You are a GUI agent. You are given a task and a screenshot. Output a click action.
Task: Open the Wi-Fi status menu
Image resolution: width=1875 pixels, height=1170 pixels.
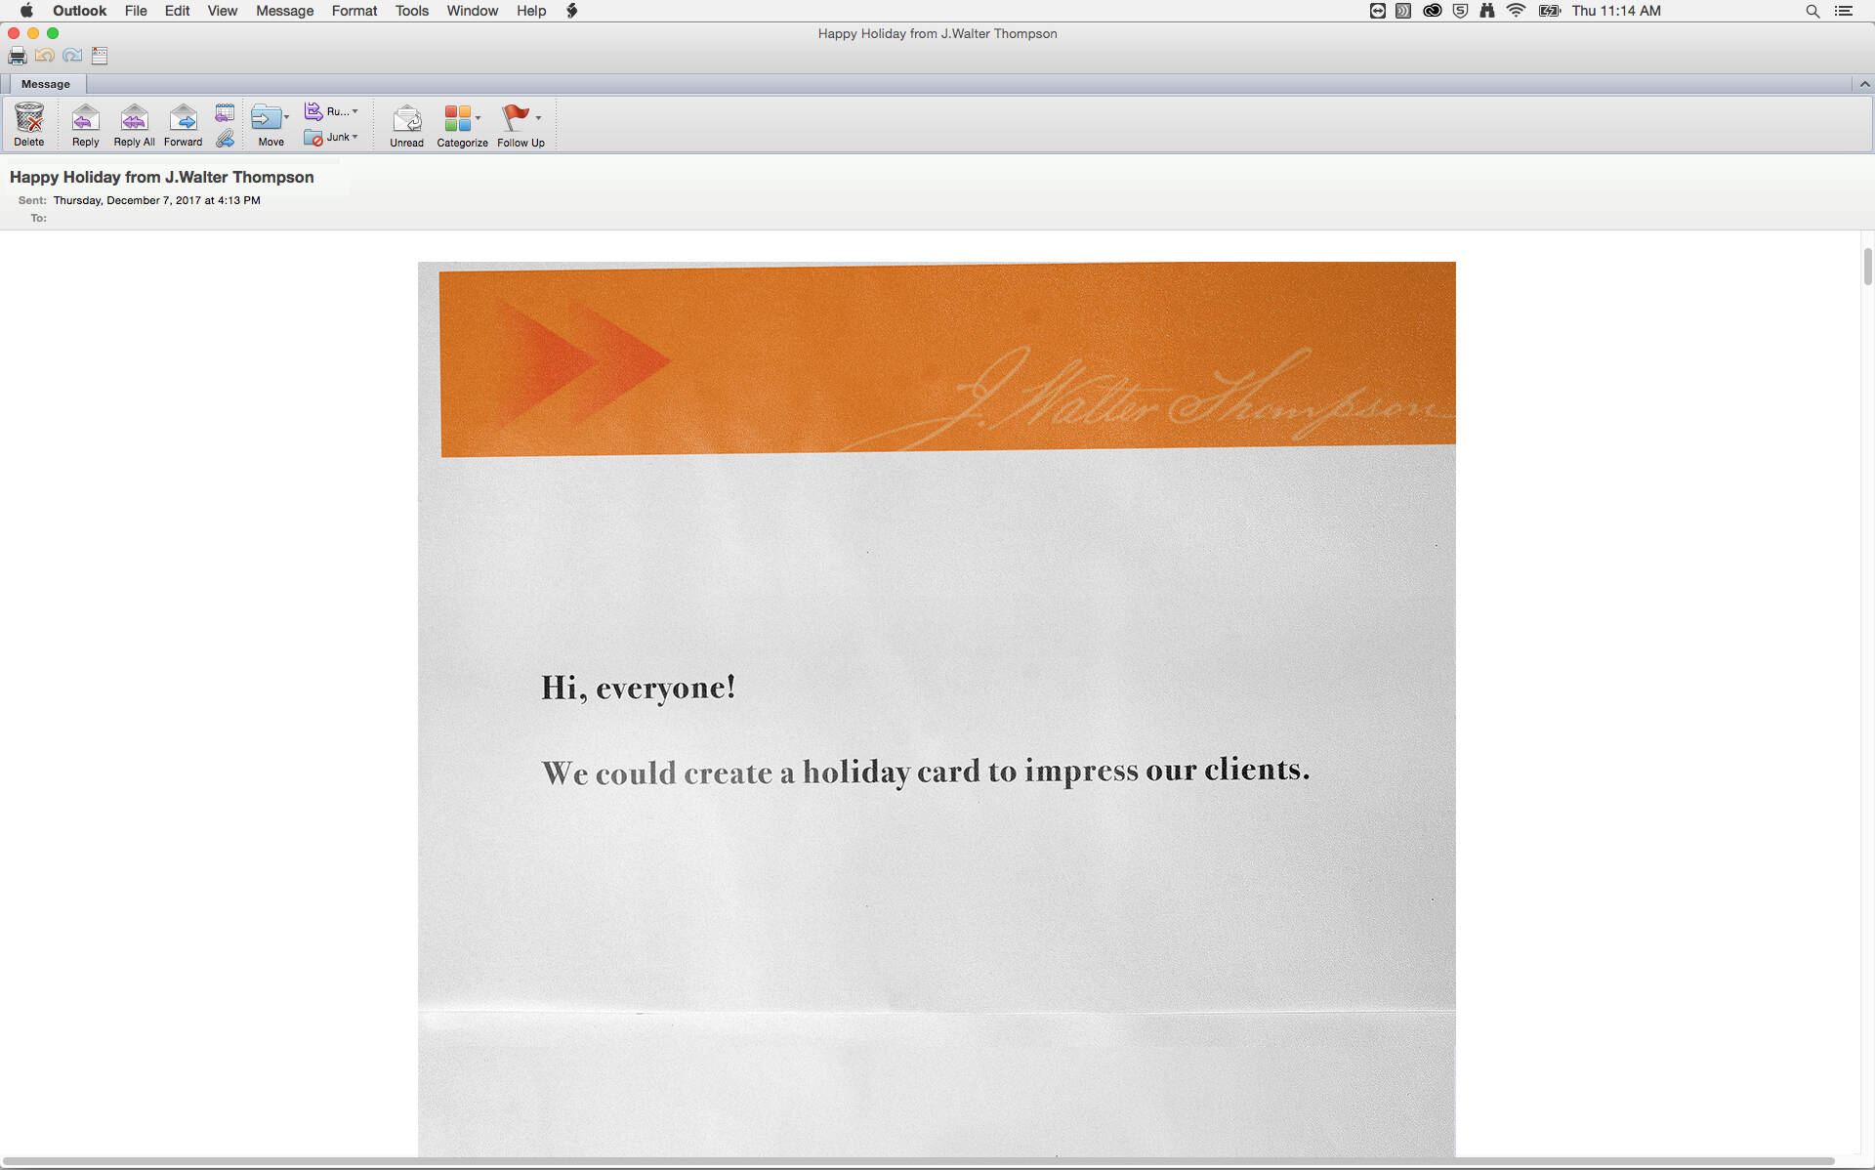[1516, 11]
